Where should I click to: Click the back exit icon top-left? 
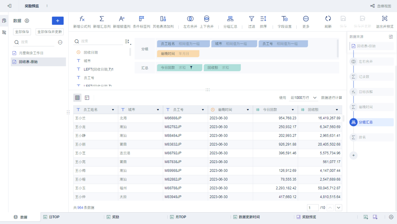(9, 6)
